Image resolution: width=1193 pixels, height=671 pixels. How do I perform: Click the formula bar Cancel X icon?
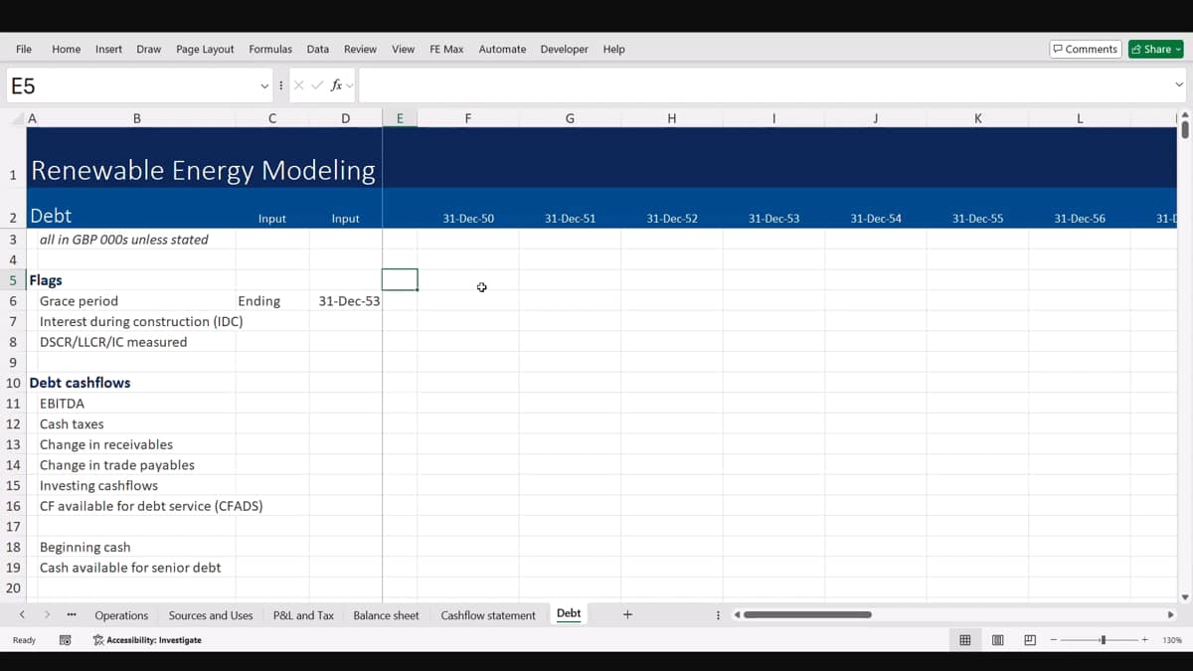pos(299,85)
